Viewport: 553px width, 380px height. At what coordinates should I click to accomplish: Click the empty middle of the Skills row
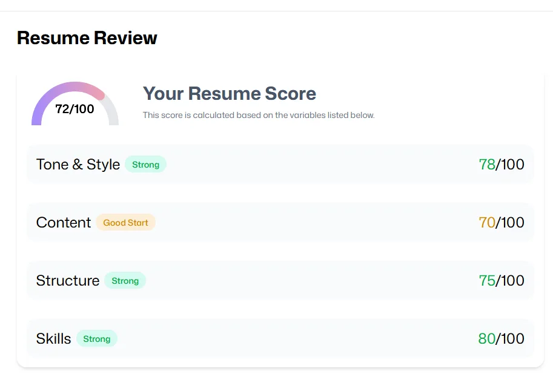click(291, 339)
